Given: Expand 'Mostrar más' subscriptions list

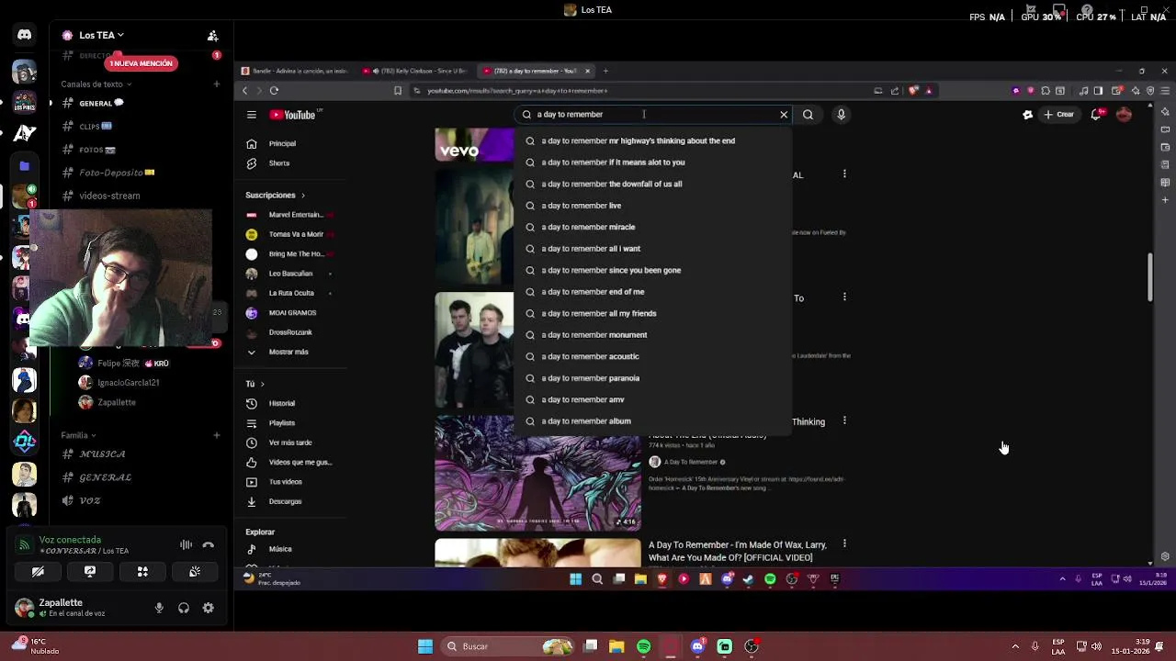Looking at the screenshot, I should (288, 352).
